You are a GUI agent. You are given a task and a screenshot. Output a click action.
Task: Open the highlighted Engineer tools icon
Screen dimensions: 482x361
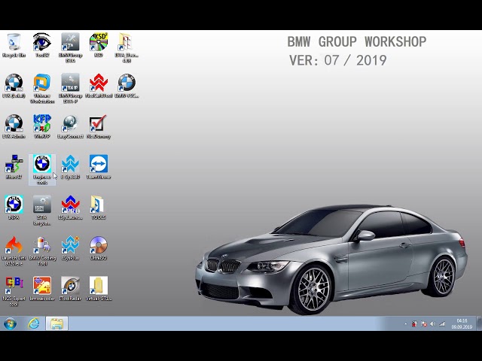point(42,170)
